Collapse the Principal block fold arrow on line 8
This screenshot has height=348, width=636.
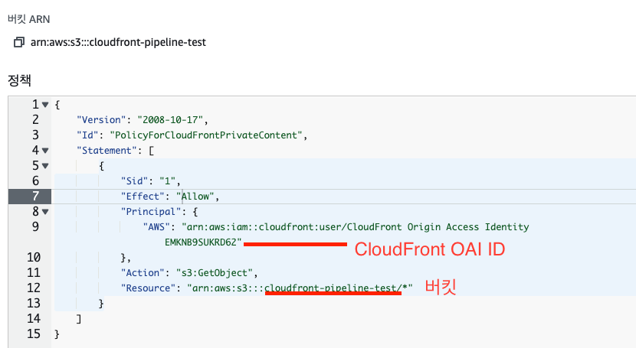pos(45,212)
